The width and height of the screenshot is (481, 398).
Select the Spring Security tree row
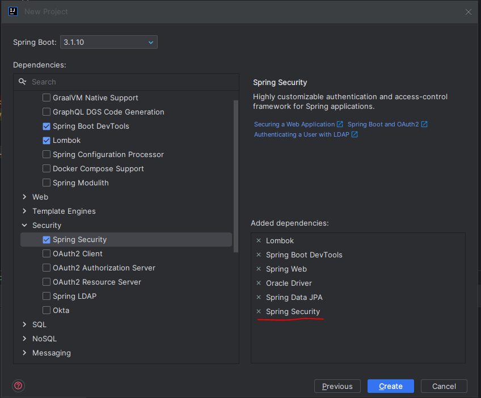[126, 239]
